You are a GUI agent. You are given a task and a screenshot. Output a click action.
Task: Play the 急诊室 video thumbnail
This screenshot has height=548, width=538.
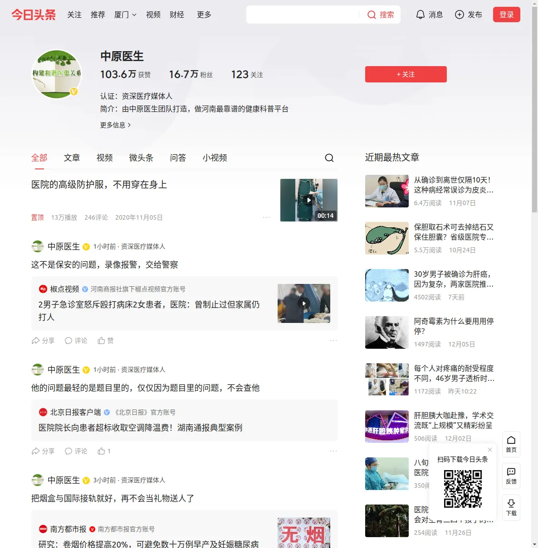(304, 303)
